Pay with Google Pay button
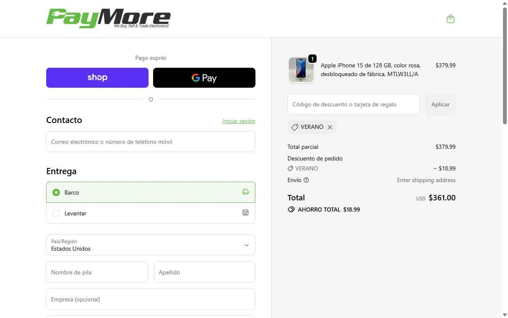 pyautogui.click(x=204, y=78)
